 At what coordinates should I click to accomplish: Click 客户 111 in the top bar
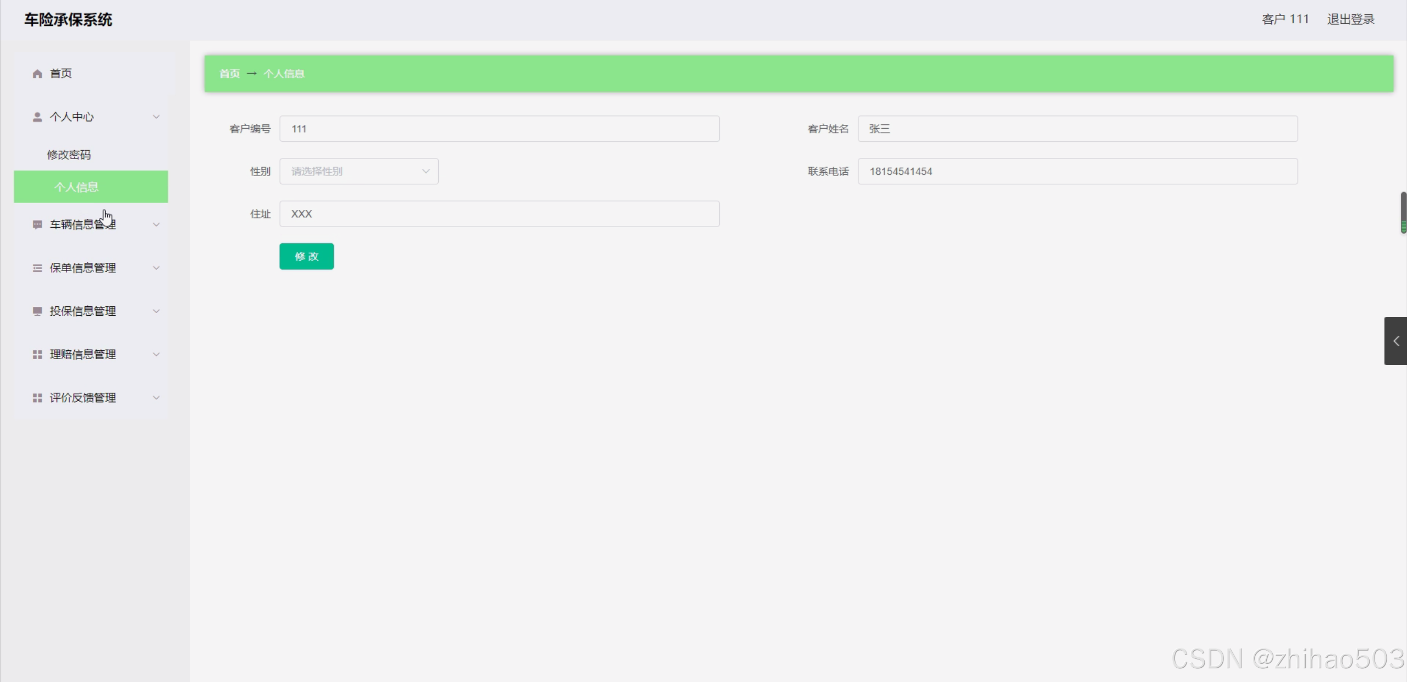point(1285,19)
